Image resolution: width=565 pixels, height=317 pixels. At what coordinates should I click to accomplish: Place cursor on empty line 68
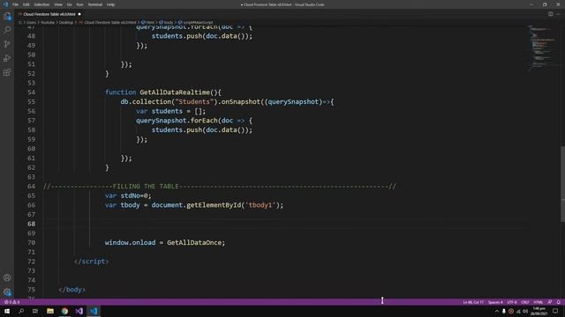[282, 224]
